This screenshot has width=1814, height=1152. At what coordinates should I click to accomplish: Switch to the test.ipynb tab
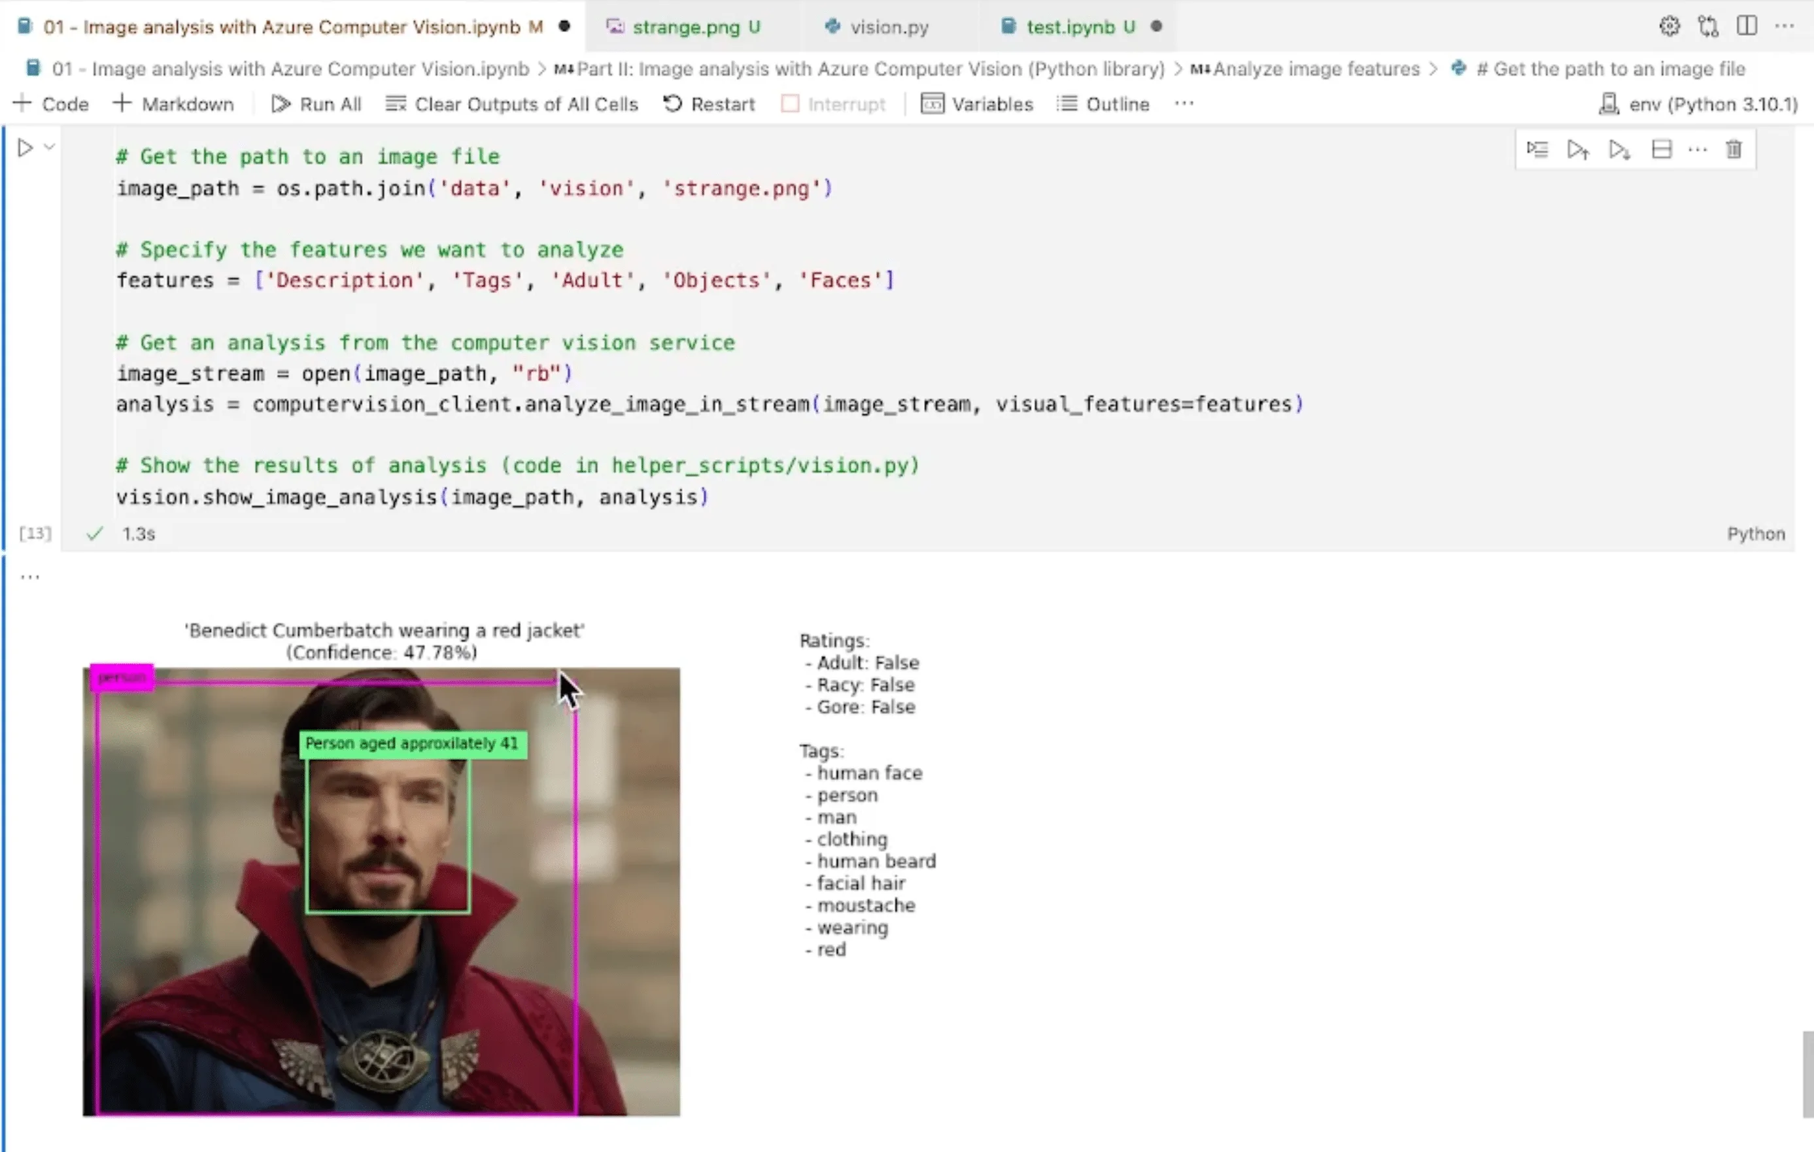(1079, 27)
